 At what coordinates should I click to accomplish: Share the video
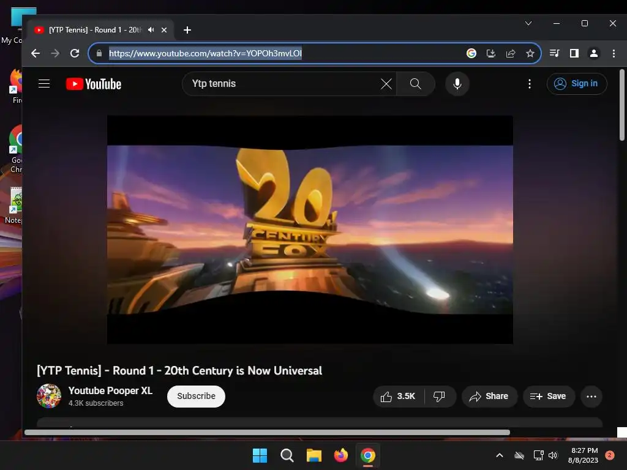(489, 396)
